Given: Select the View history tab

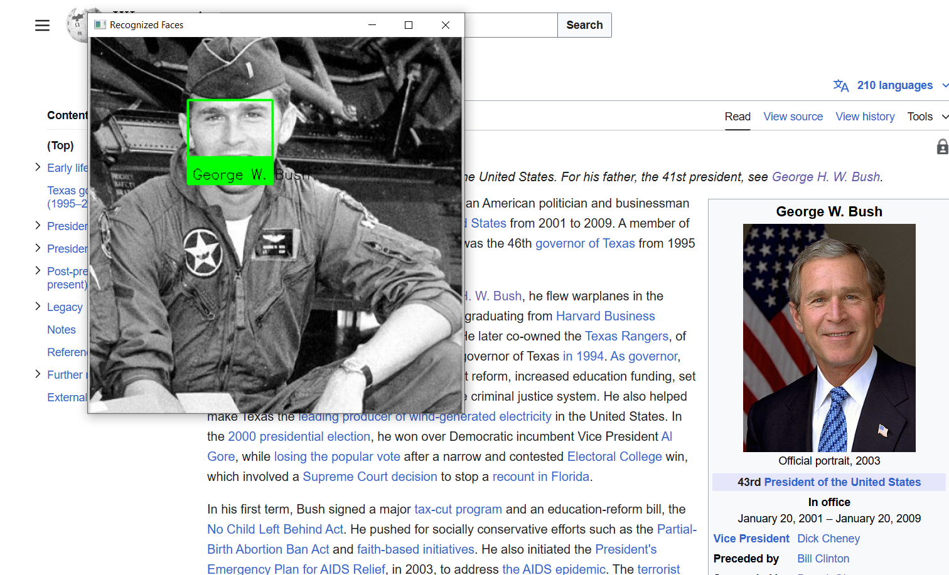Looking at the screenshot, I should pos(865,117).
